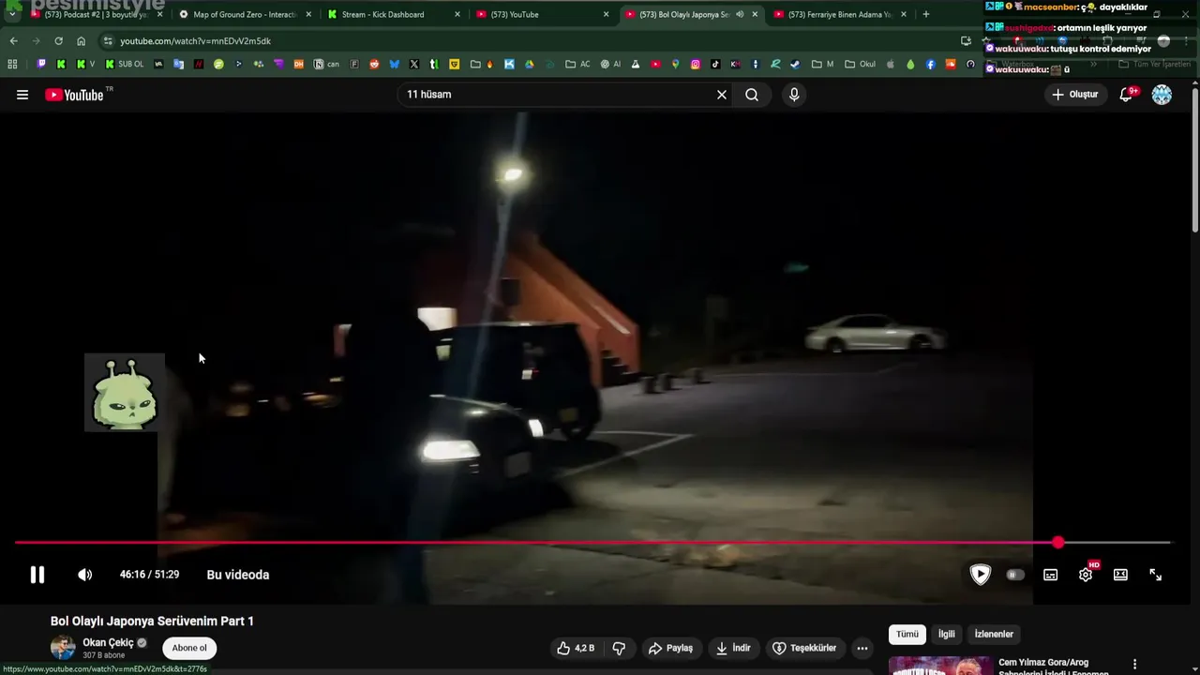1200x675 pixels.
Task: Open options for the Cem Yılmaz Gora/Arog video
Action: click(1134, 665)
